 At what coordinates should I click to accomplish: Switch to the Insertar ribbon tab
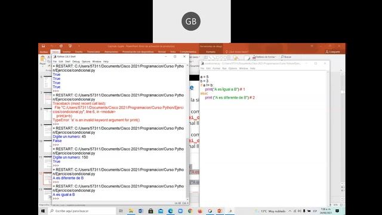click(x=66, y=52)
